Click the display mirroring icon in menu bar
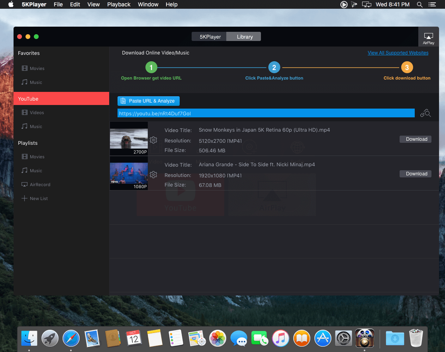445x352 pixels. [367, 4]
